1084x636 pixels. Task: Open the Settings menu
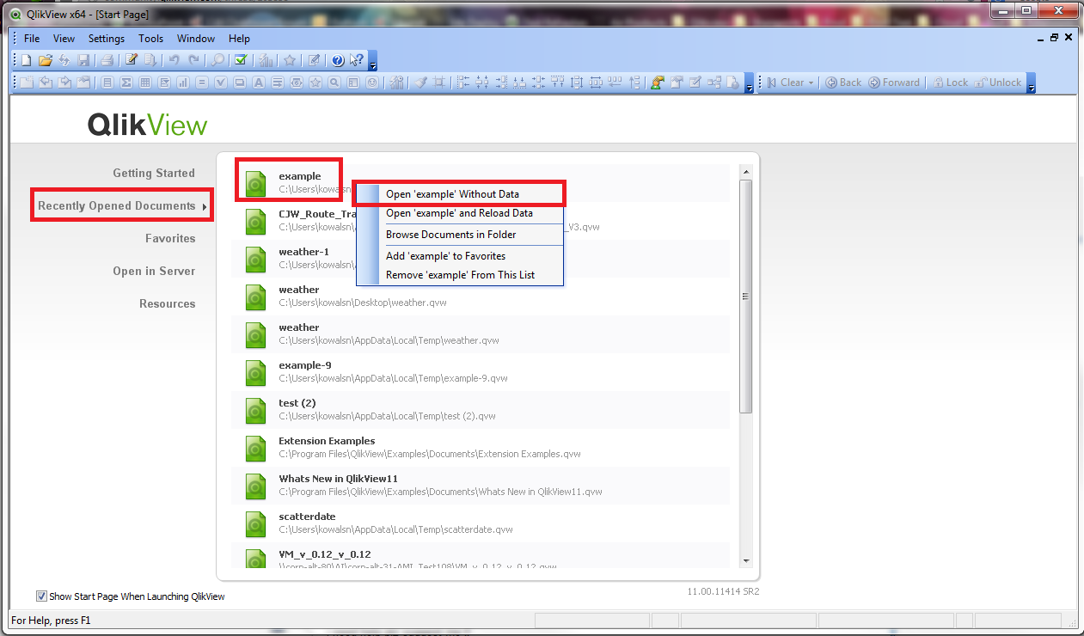[x=107, y=39]
